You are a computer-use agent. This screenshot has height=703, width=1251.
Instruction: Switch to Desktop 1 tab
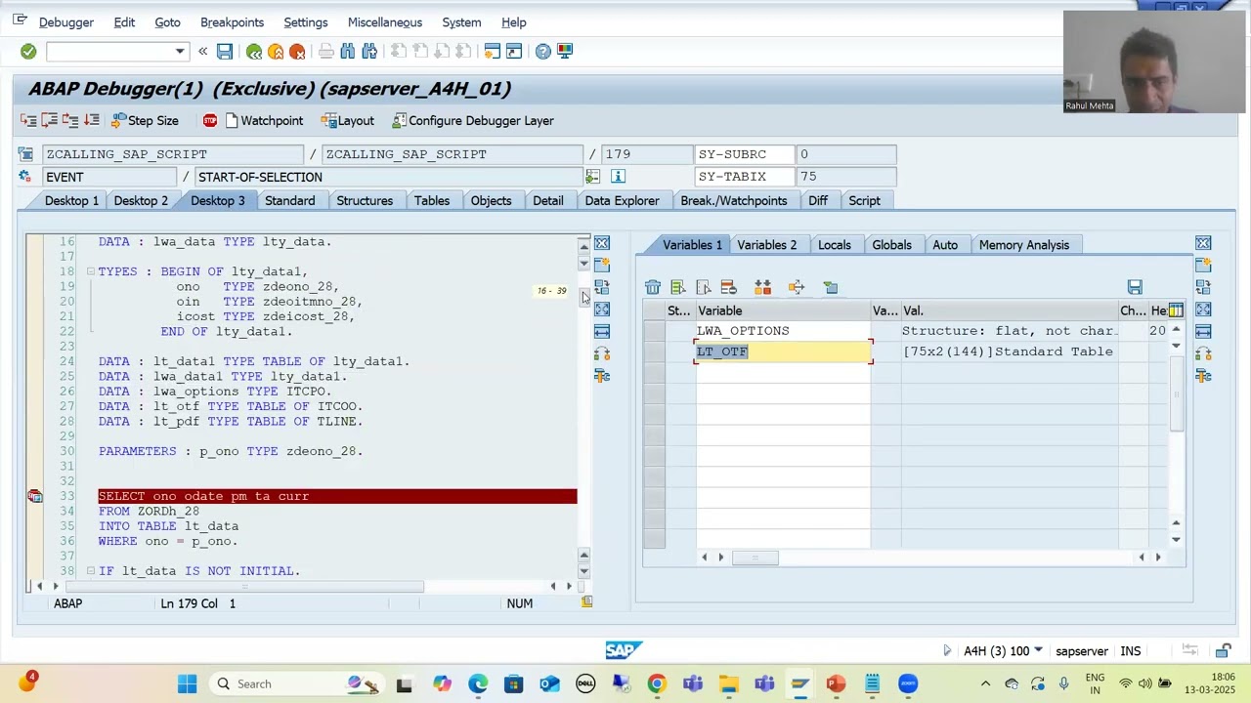[71, 200]
